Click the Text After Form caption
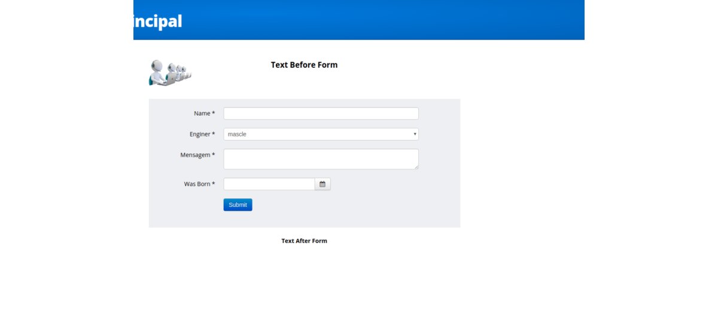718x314 pixels. (304, 241)
